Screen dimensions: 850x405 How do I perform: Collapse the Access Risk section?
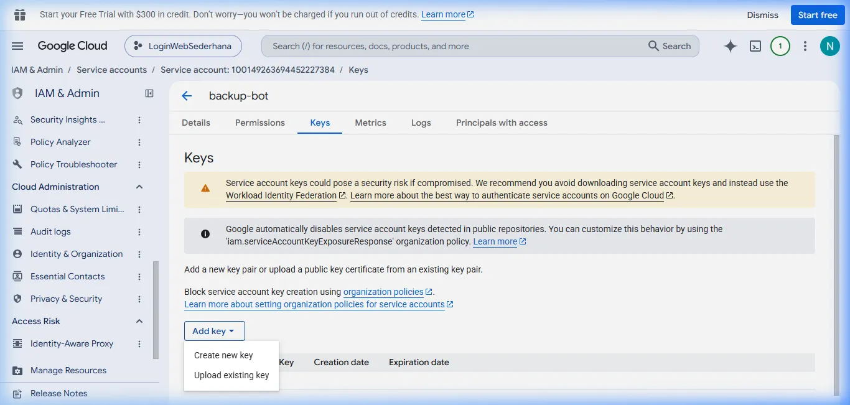coord(139,321)
